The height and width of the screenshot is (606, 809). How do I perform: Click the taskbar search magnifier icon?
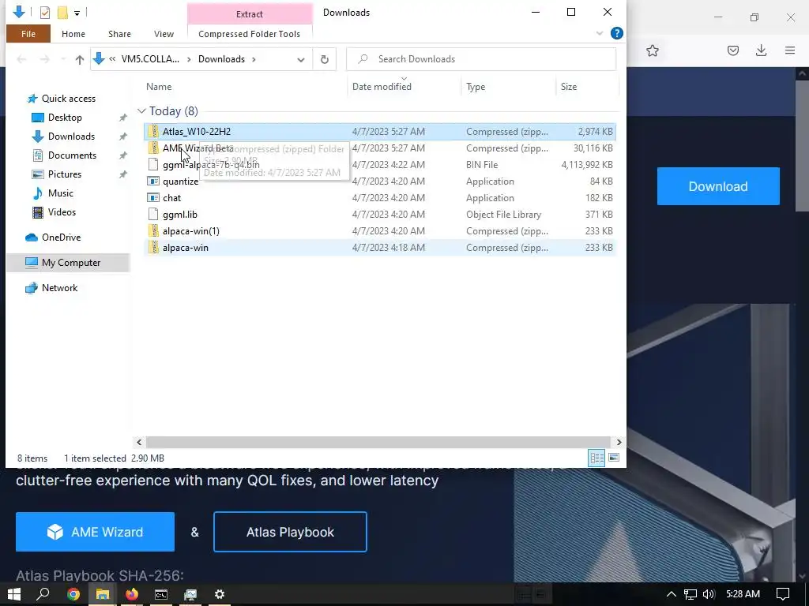[x=43, y=594]
